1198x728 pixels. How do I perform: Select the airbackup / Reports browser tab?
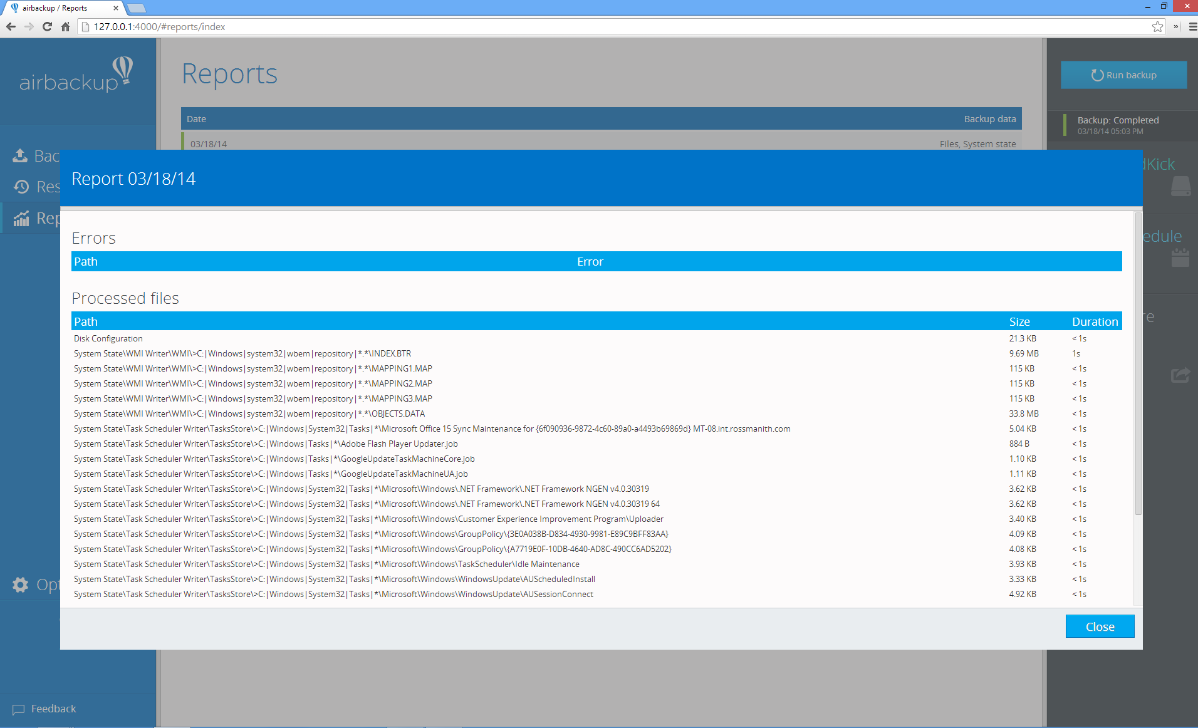tap(63, 8)
